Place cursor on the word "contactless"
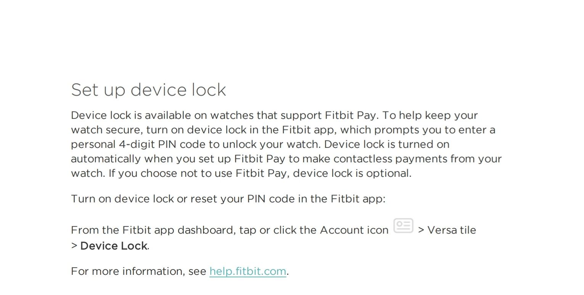 click(x=363, y=159)
